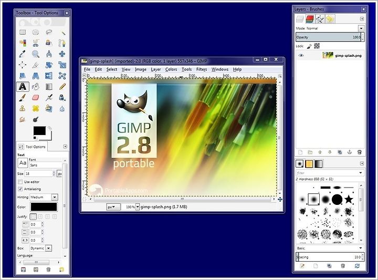This screenshot has height=280, width=378.
Task: Select the star brush thumbnail
Action: coord(349,200)
